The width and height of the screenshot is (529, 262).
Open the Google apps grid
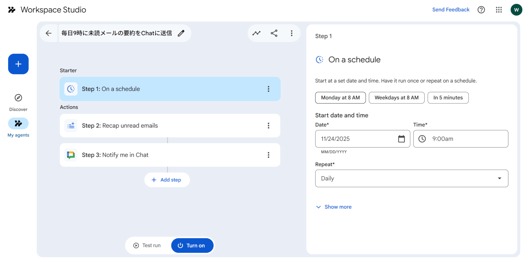(x=499, y=10)
